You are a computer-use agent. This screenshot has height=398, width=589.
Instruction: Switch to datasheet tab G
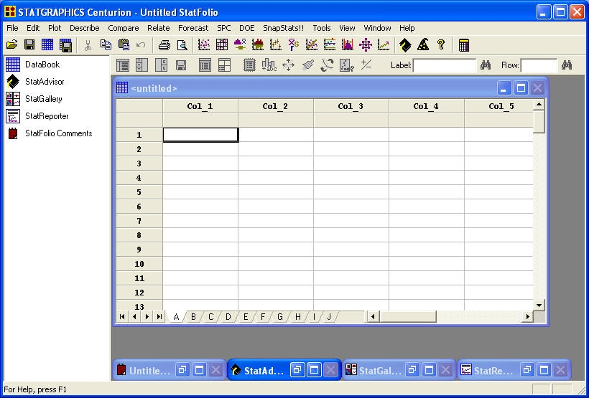coord(280,317)
